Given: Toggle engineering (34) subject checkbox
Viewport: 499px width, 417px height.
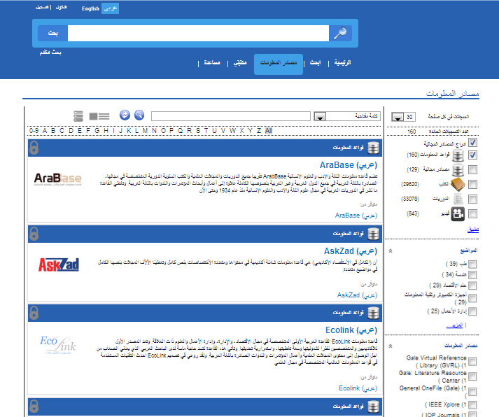Looking at the screenshot, I should pos(472,275).
